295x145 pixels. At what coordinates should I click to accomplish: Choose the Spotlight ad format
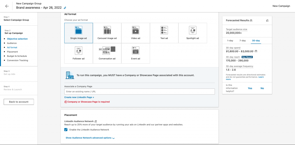click(192, 33)
